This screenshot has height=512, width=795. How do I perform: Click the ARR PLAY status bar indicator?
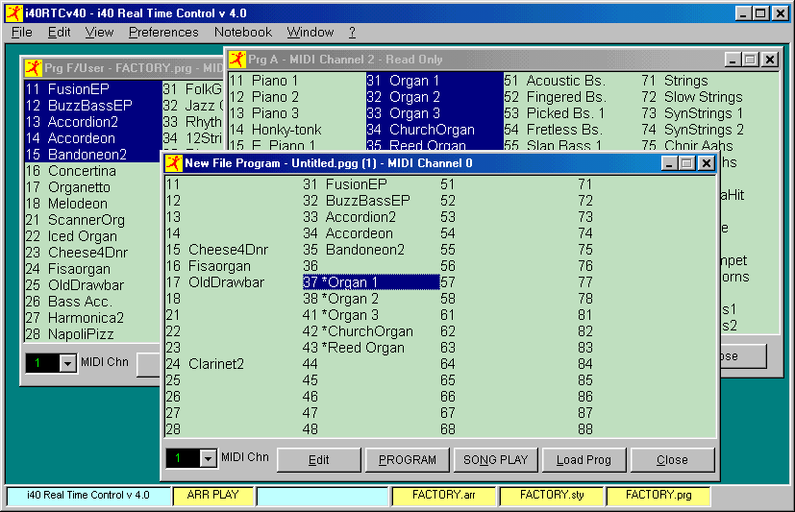pos(212,496)
